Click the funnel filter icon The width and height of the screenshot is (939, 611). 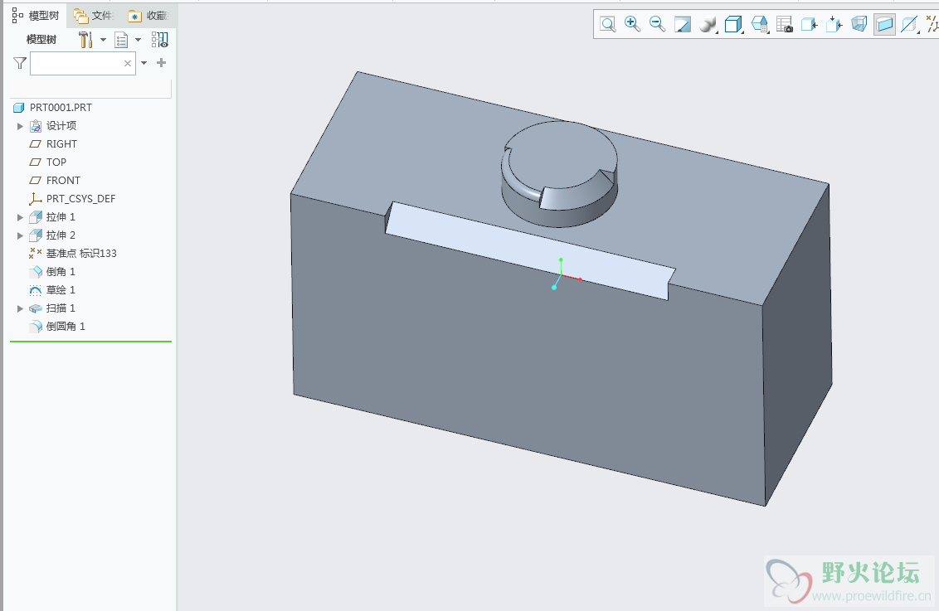[20, 63]
